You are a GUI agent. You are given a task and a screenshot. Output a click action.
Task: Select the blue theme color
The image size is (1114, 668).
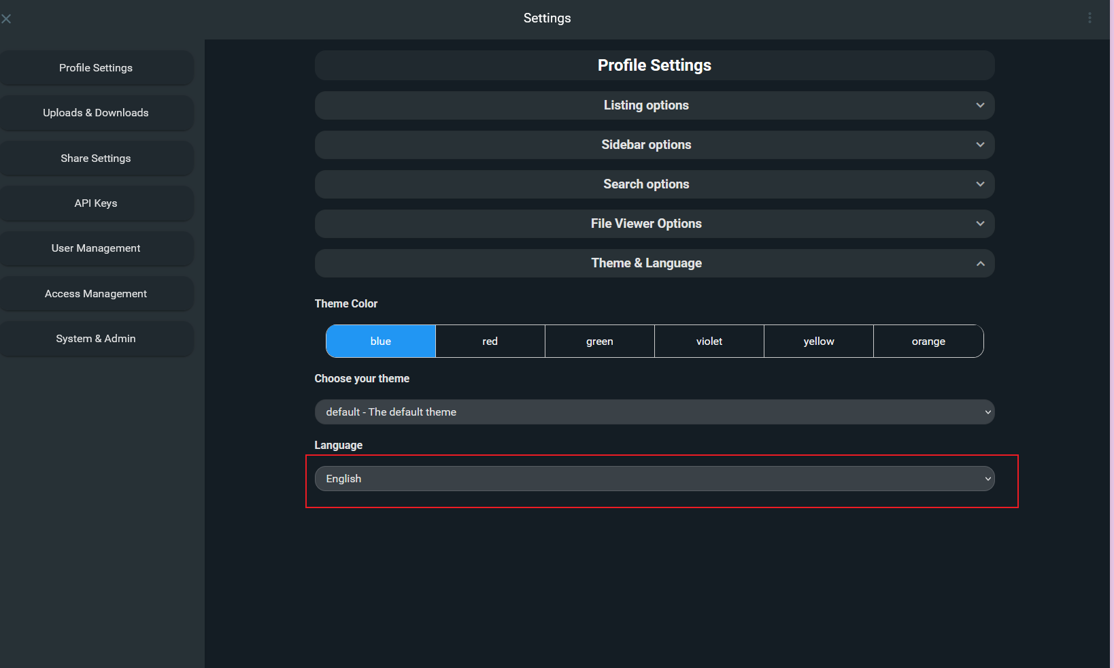pyautogui.click(x=381, y=341)
